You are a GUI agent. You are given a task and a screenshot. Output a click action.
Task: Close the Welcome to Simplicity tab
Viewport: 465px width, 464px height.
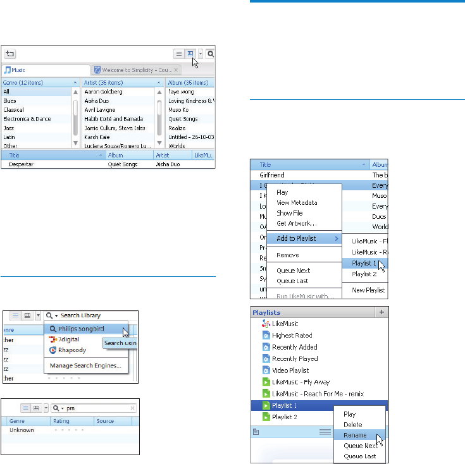(x=177, y=70)
